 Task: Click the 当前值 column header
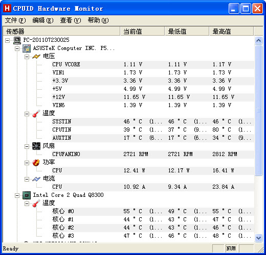pos(143,31)
